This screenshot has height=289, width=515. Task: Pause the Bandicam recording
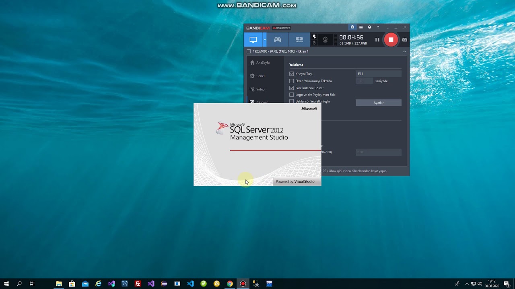(x=377, y=40)
